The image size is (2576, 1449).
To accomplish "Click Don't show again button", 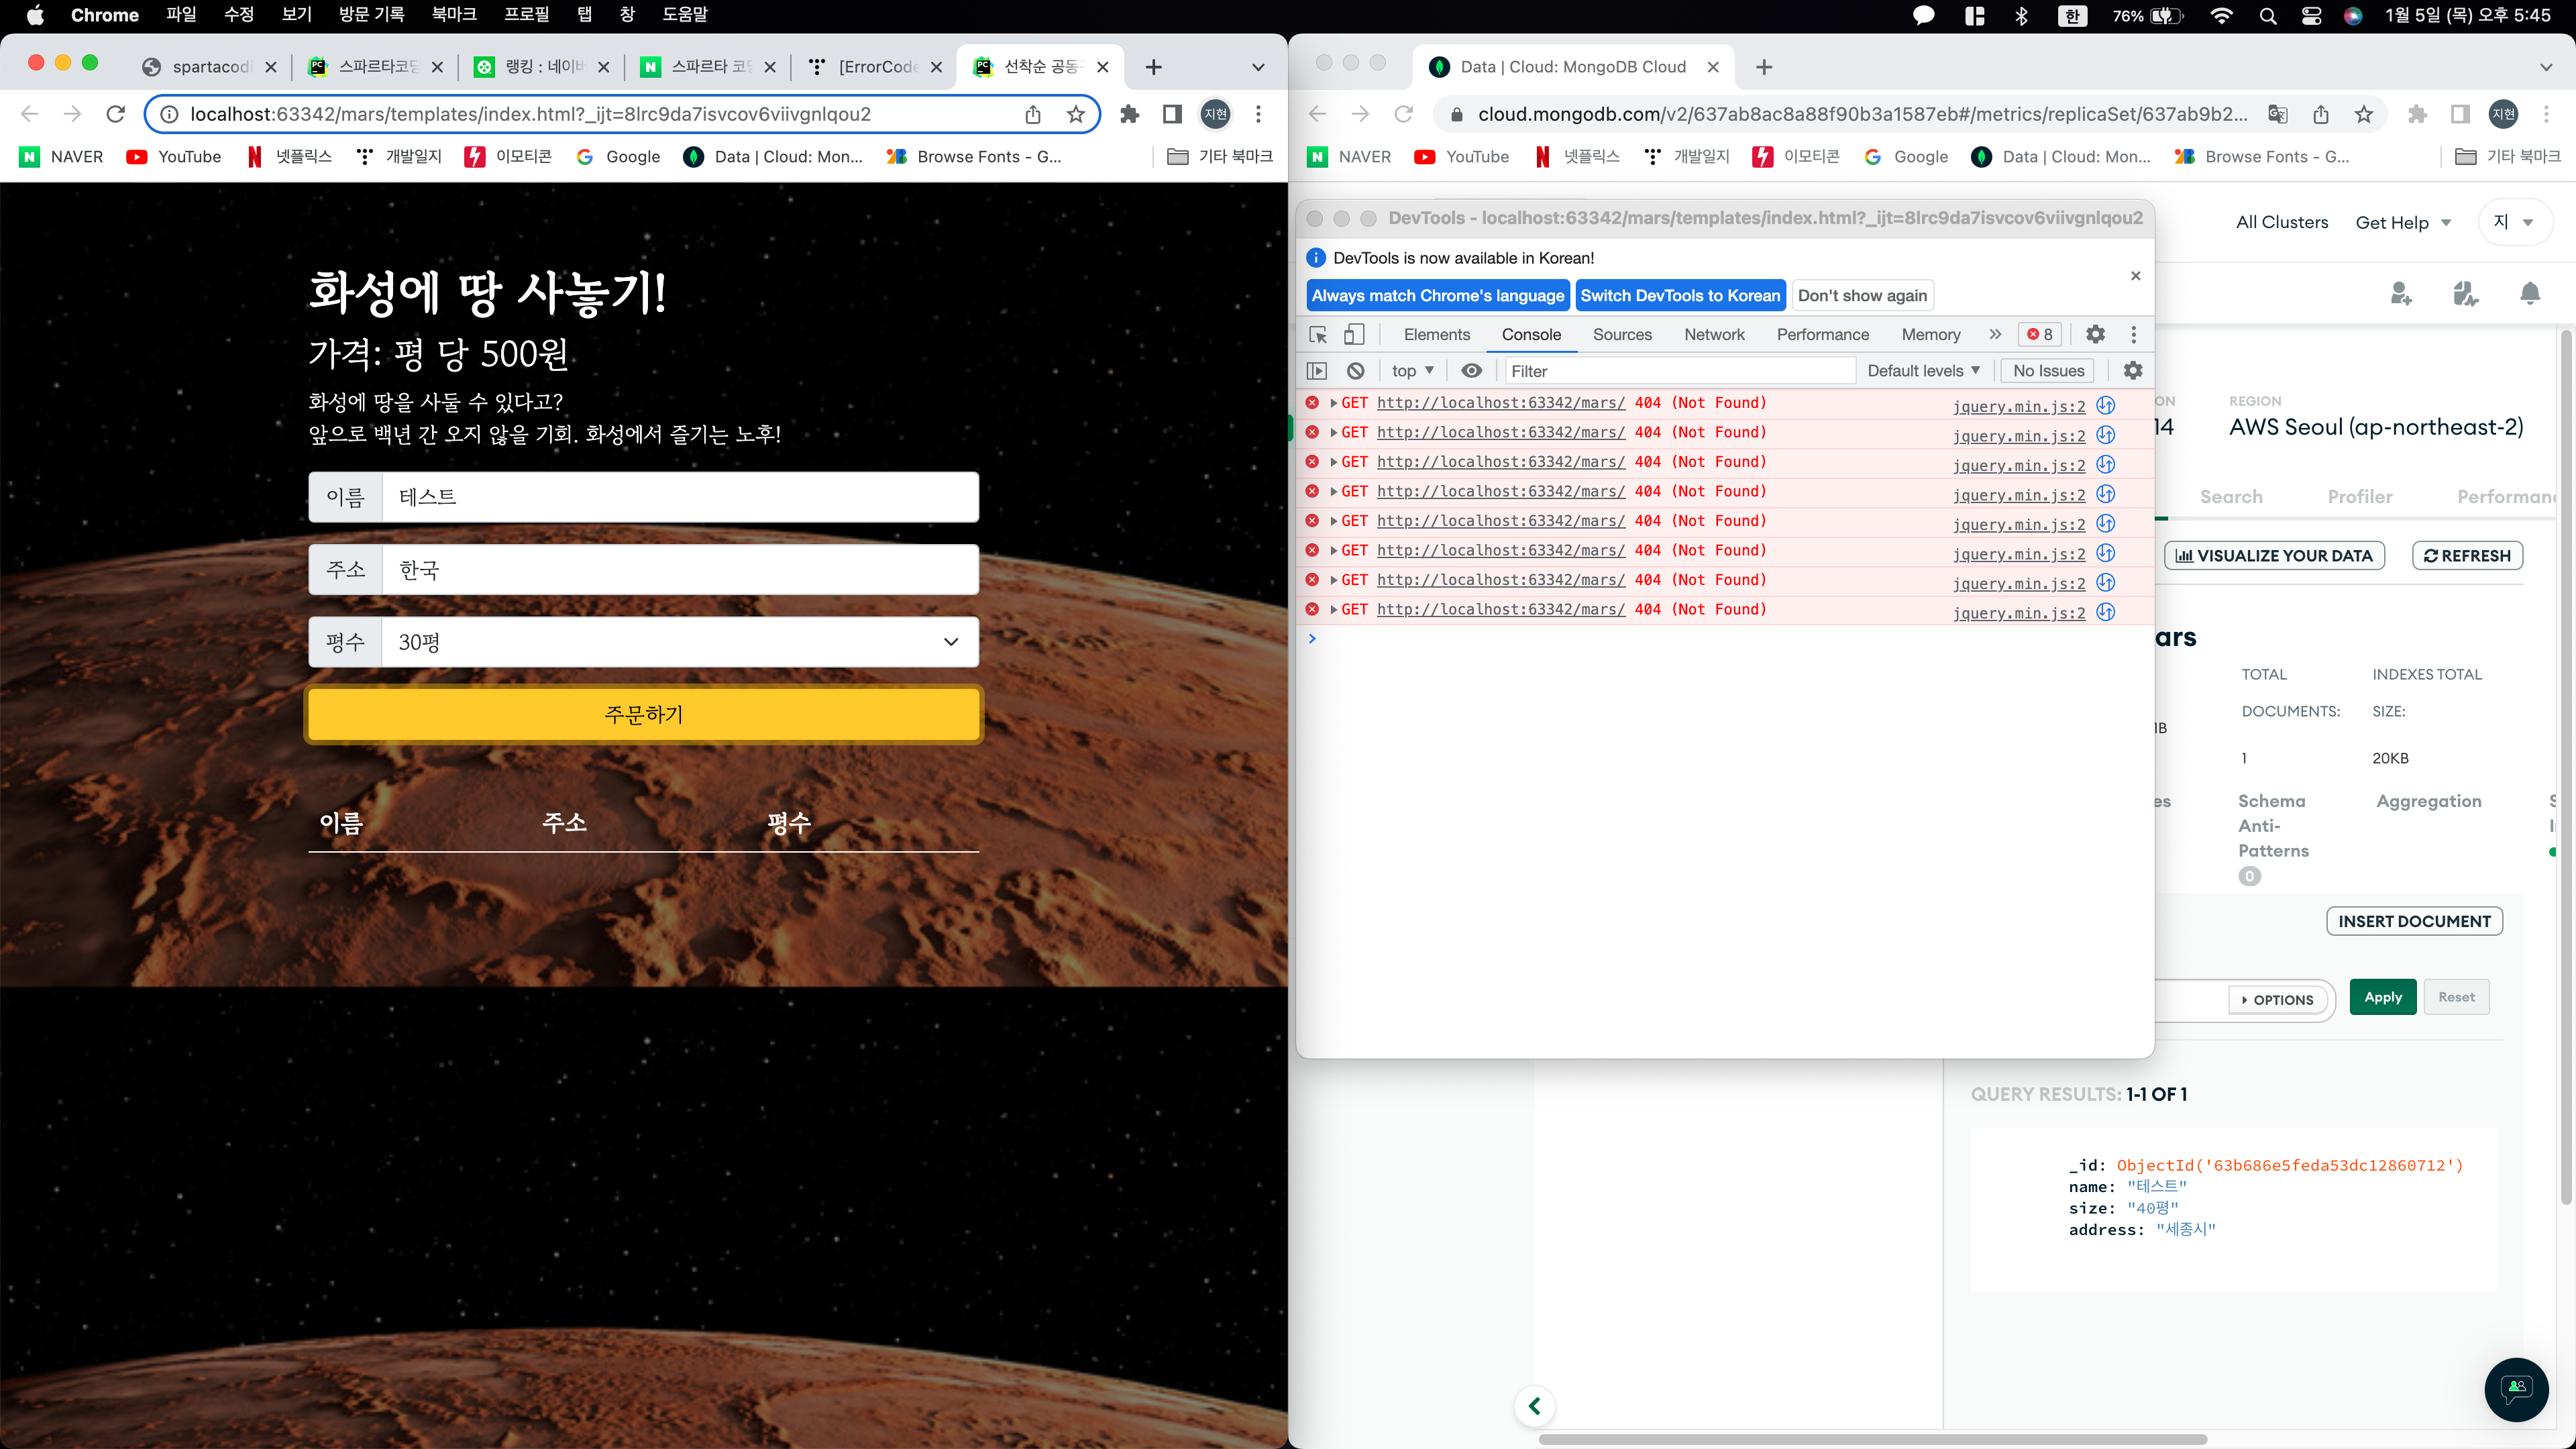I will pyautogui.click(x=1862, y=296).
